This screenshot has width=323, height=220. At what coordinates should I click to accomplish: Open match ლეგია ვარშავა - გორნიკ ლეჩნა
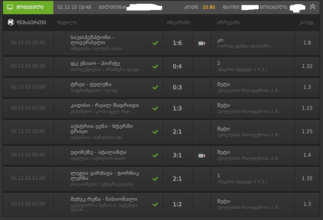[105, 176]
